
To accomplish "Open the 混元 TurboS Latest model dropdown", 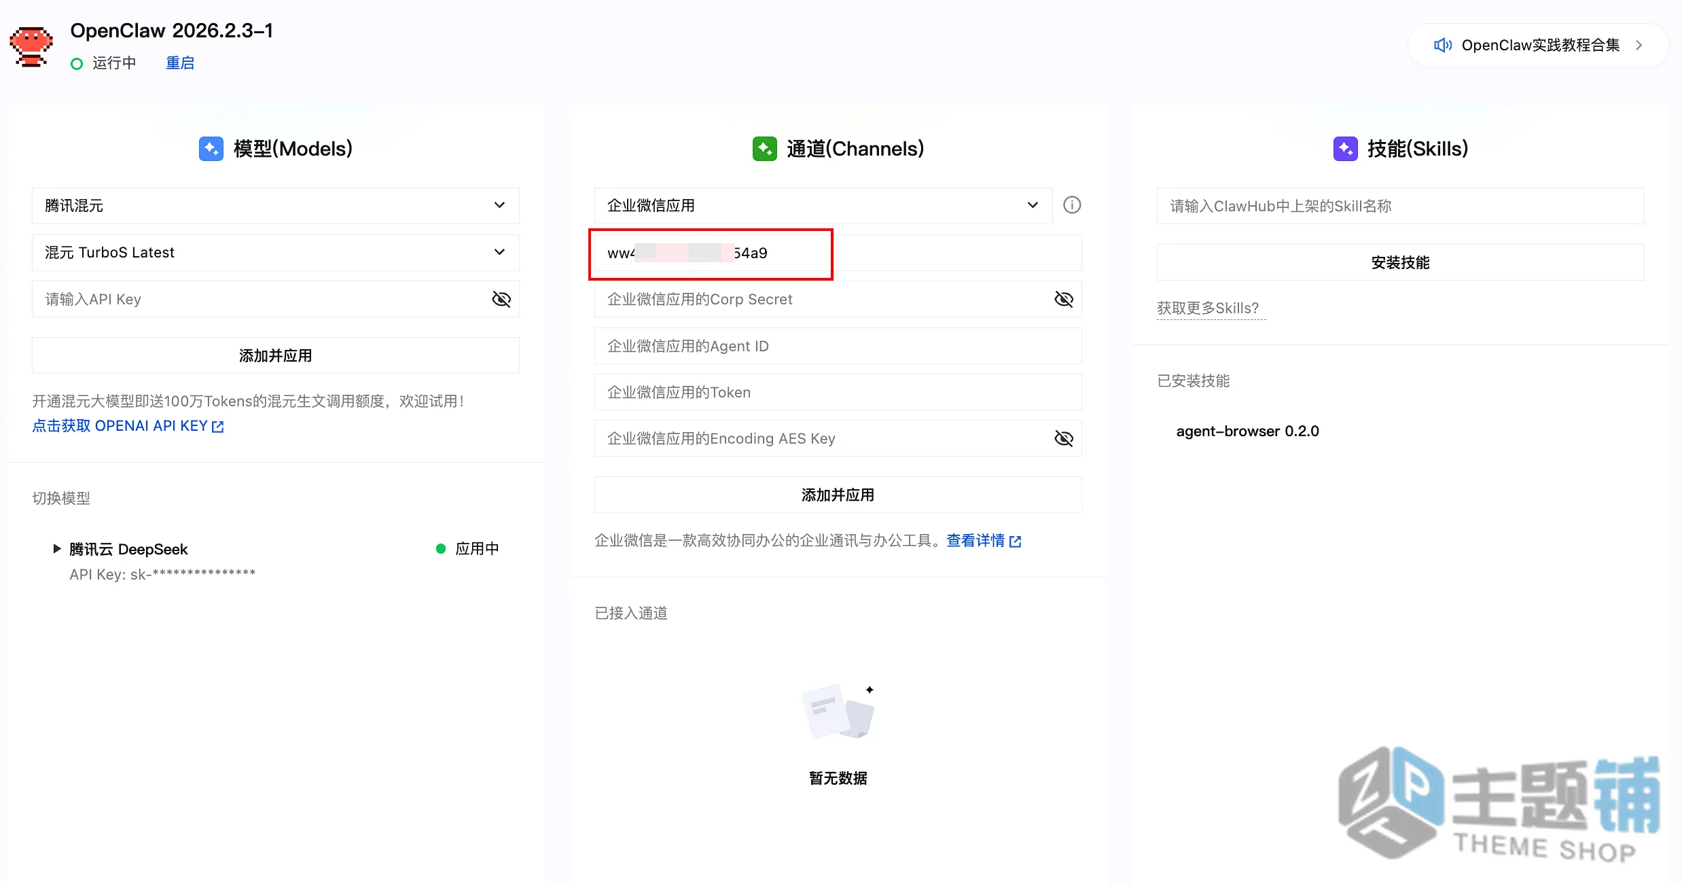I will [276, 253].
